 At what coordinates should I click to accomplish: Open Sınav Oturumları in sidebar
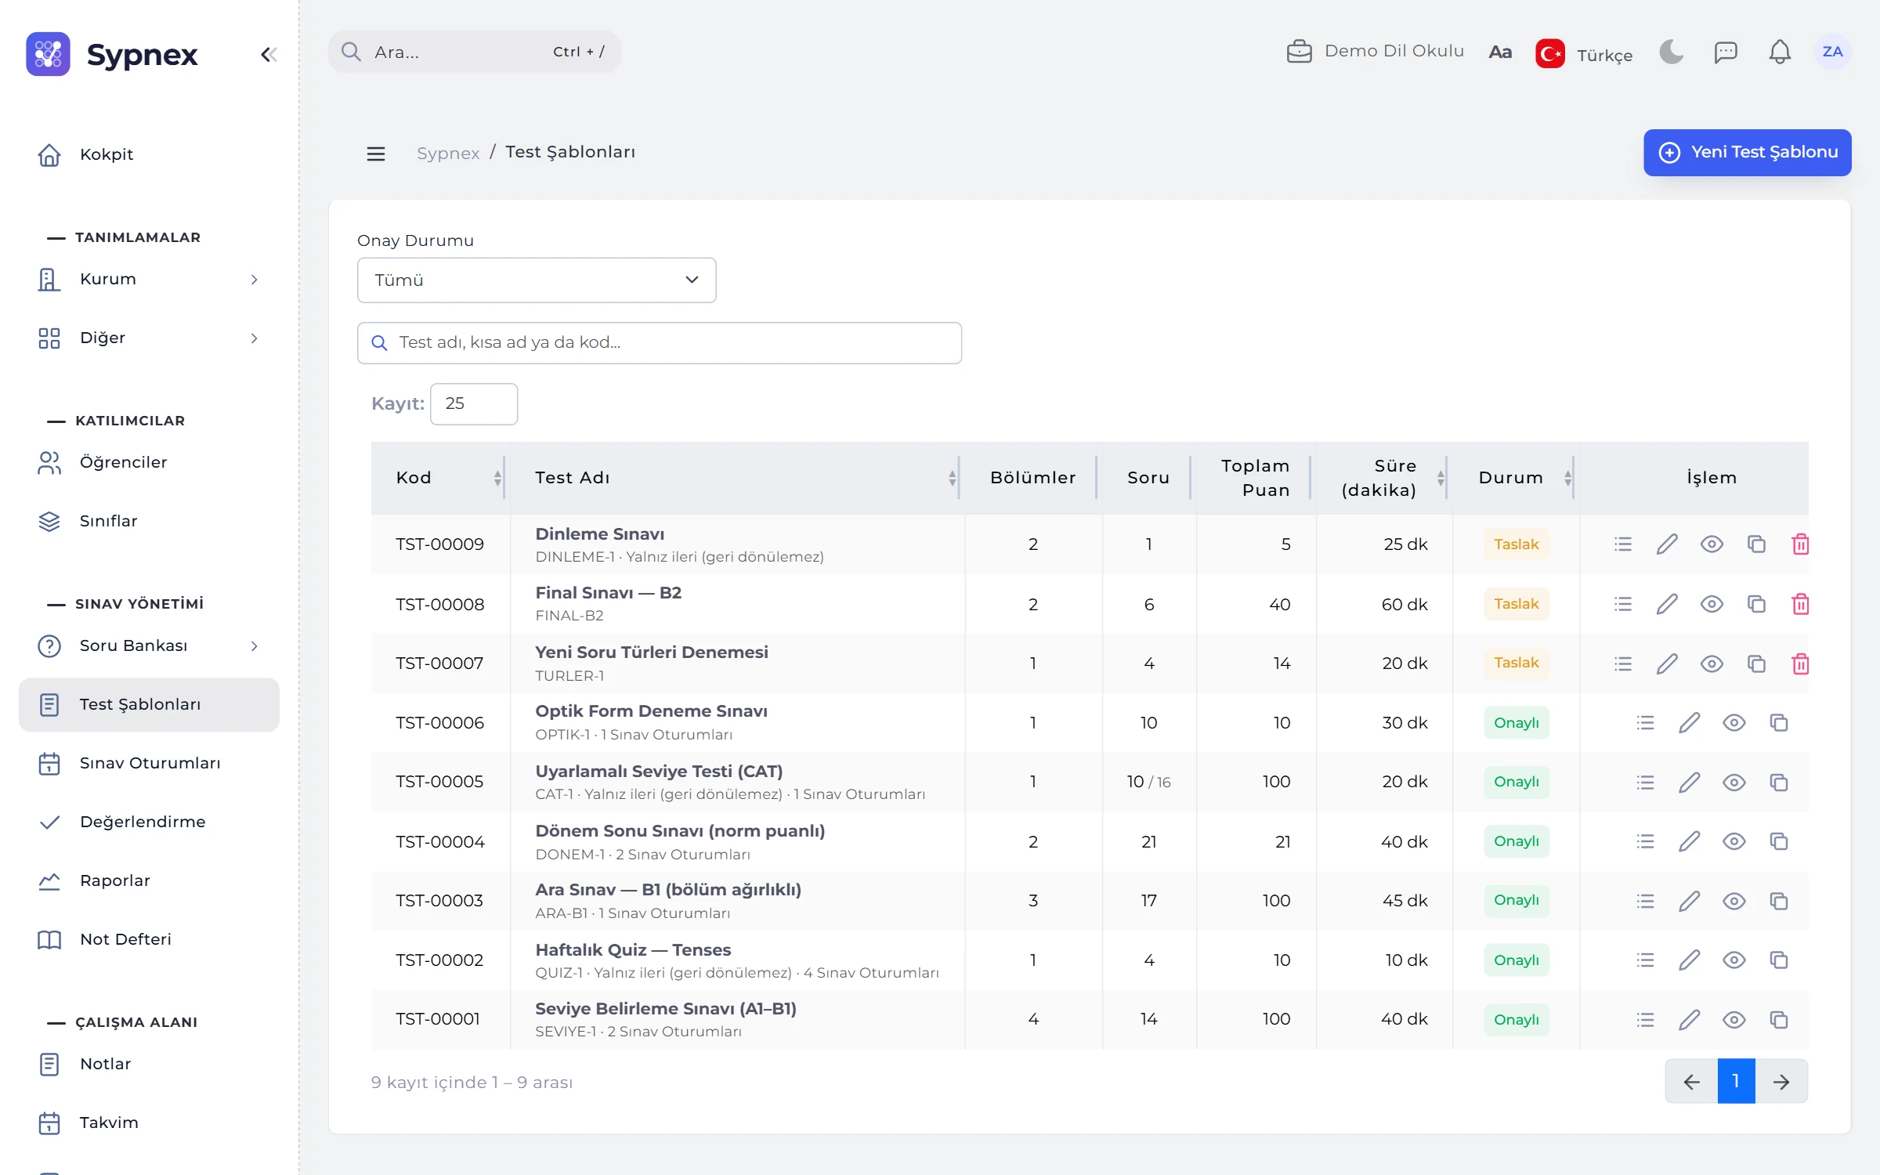(149, 763)
